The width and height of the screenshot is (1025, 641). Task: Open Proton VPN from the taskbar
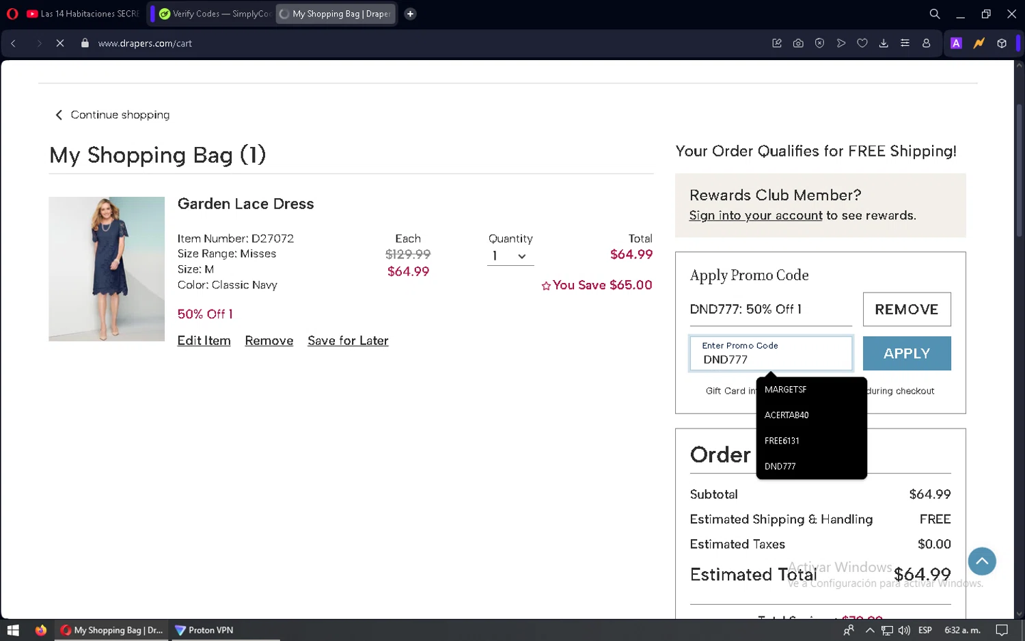(x=204, y=630)
